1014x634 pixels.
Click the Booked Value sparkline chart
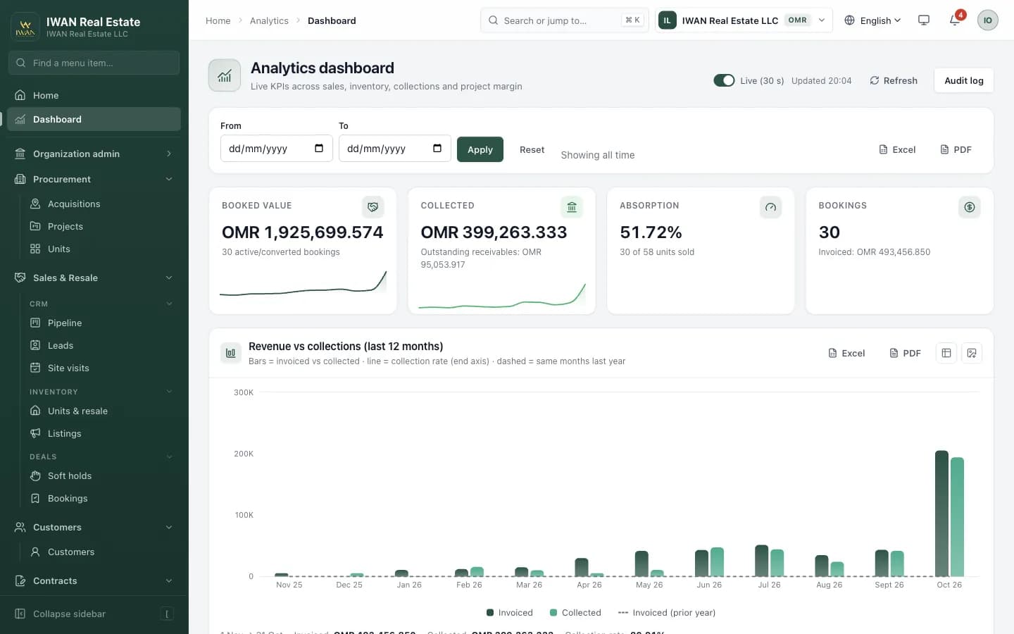pos(303,282)
